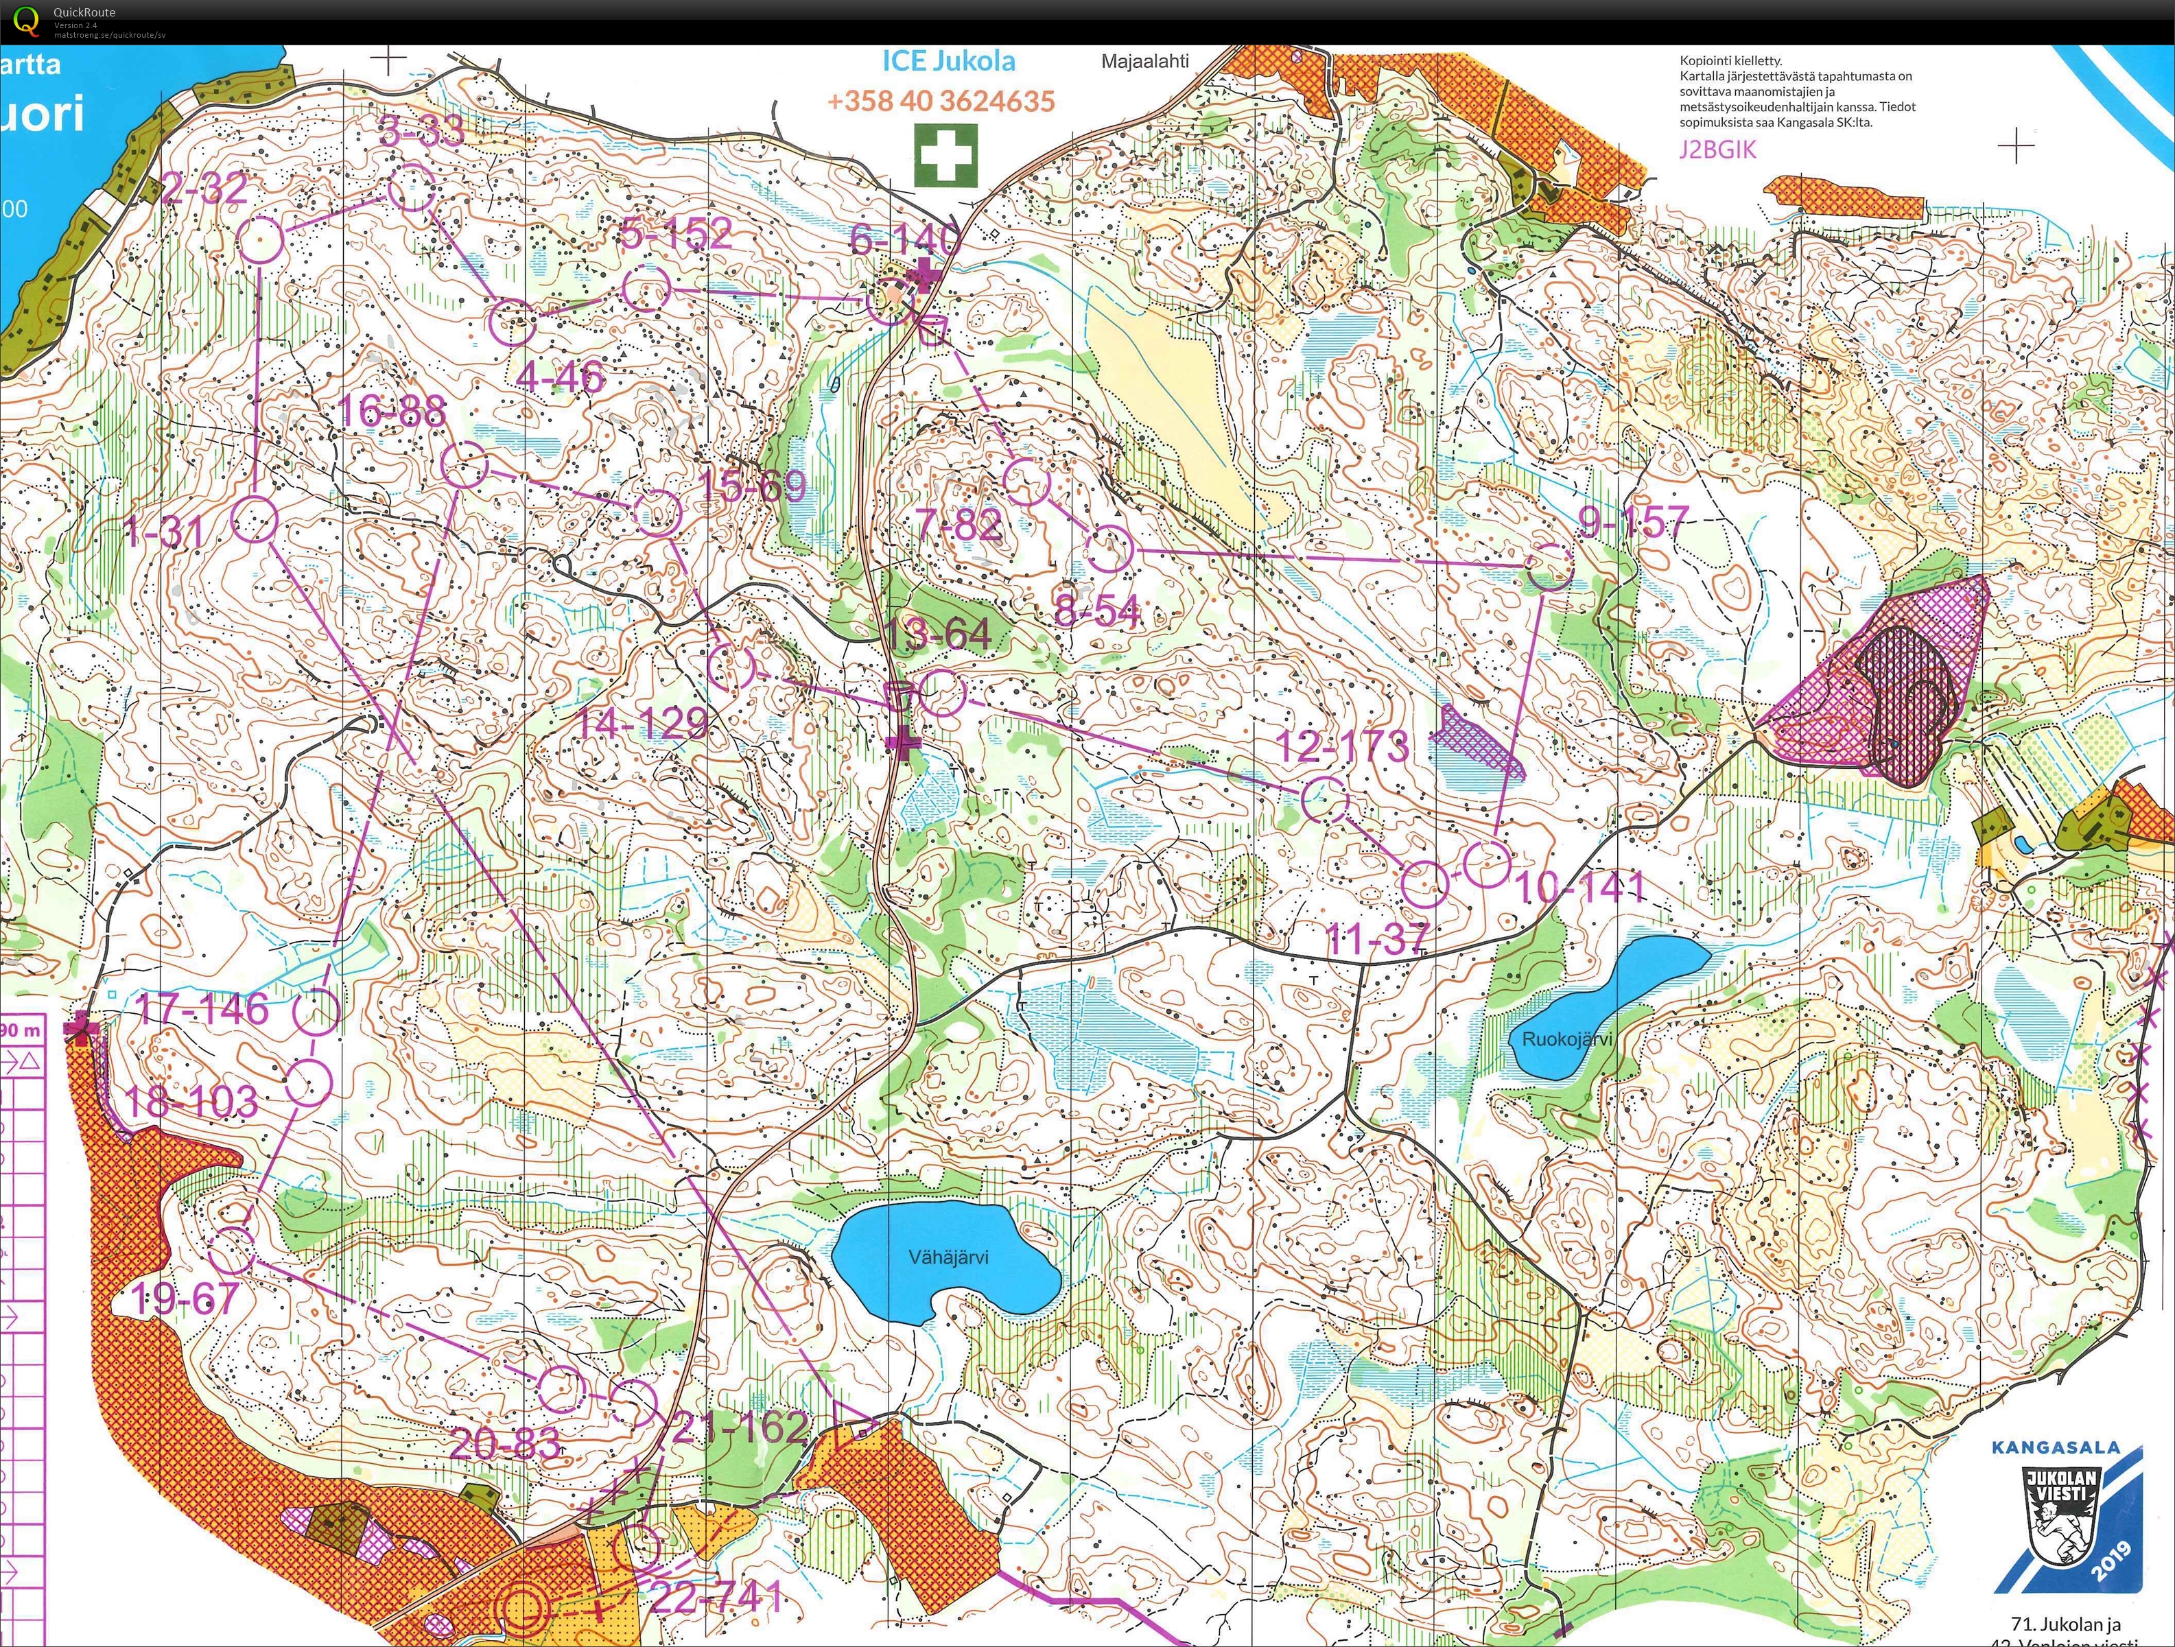Click control label 11-37
Screen dimensions: 2175x1647
click(1376, 940)
